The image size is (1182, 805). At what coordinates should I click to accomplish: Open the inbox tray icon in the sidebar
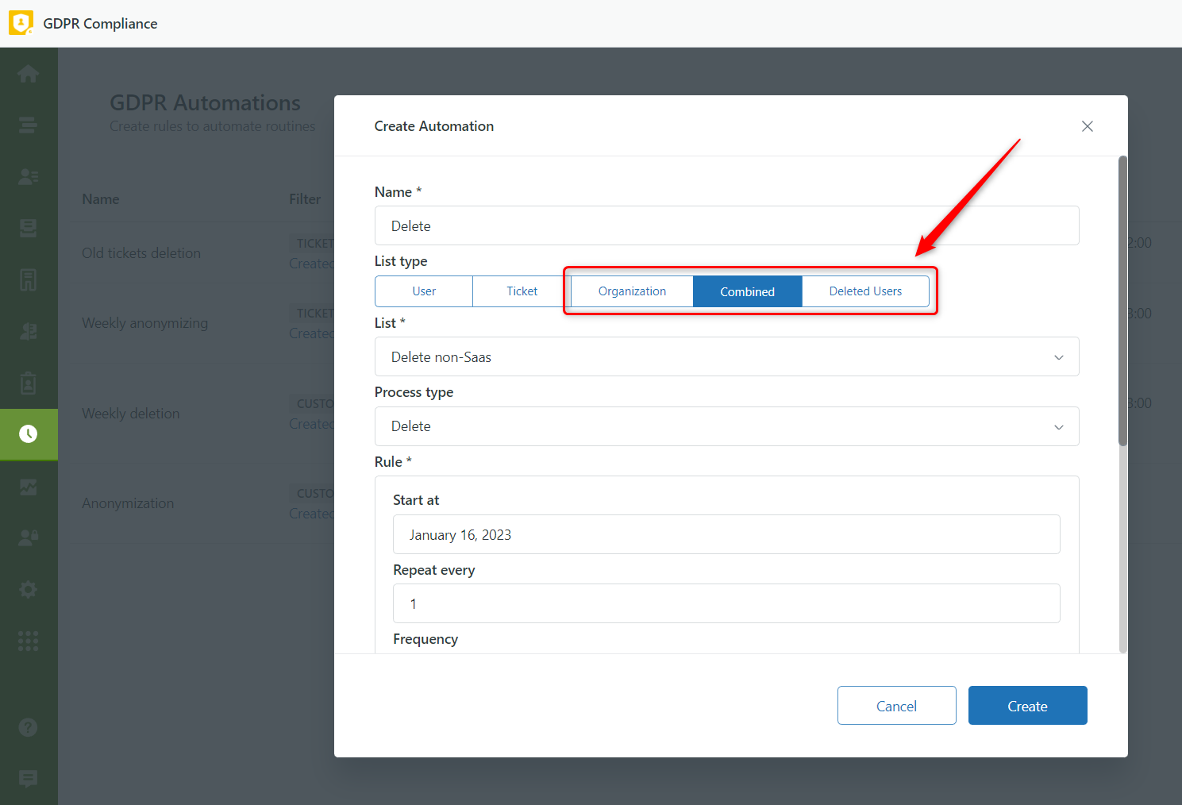point(29,228)
